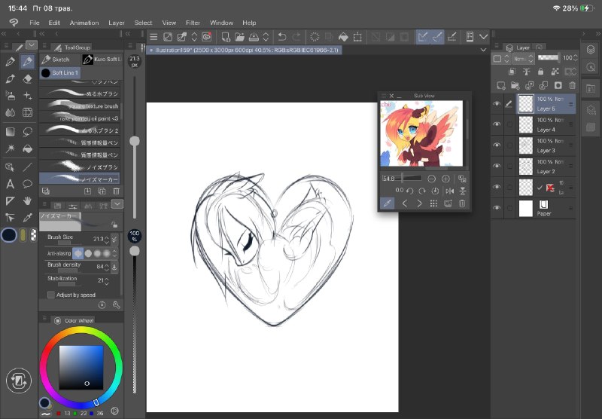Select the Text tool

coord(11,184)
